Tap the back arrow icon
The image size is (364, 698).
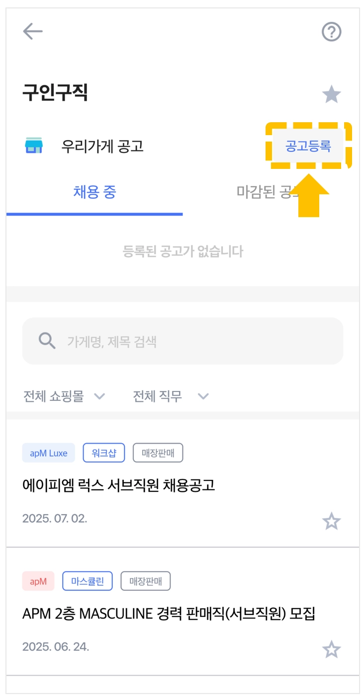pos(33,32)
